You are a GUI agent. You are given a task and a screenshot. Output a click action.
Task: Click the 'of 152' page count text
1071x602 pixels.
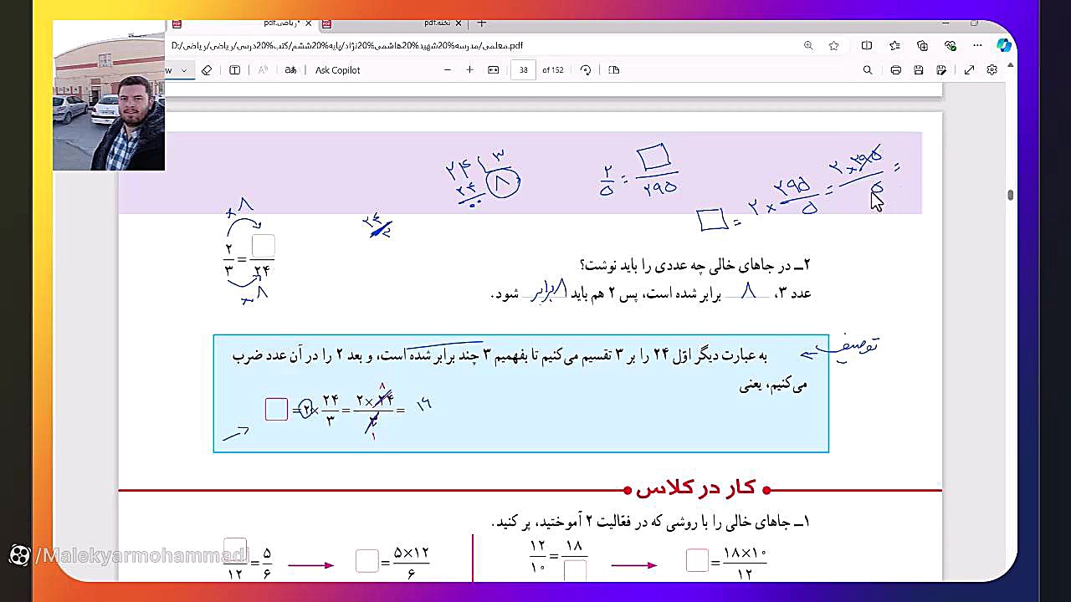pos(552,70)
